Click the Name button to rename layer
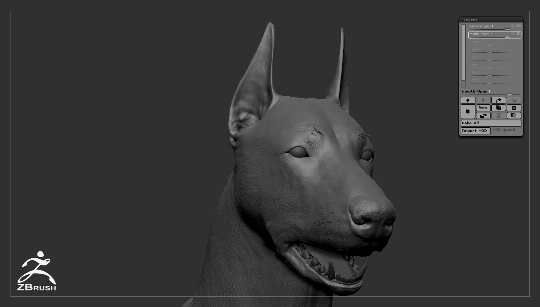 coord(483,108)
